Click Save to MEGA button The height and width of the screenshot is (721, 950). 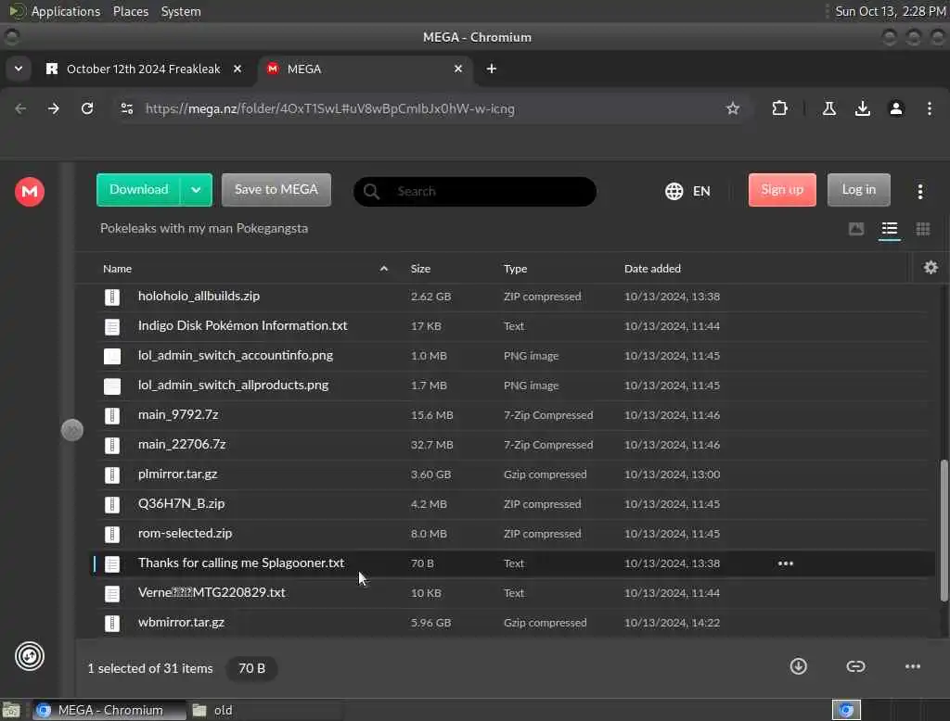[x=276, y=190]
